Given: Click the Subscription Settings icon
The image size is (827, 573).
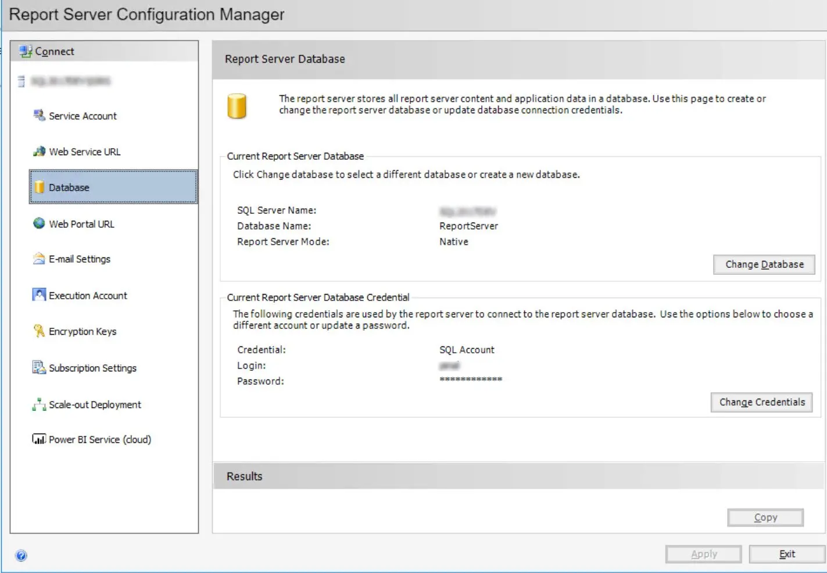Looking at the screenshot, I should (x=39, y=367).
